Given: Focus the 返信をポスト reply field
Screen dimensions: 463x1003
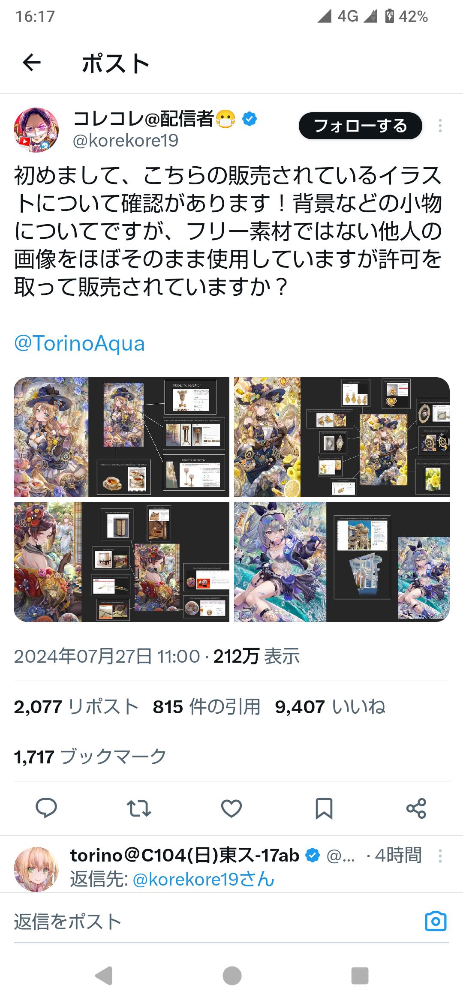Looking at the screenshot, I should [214, 922].
